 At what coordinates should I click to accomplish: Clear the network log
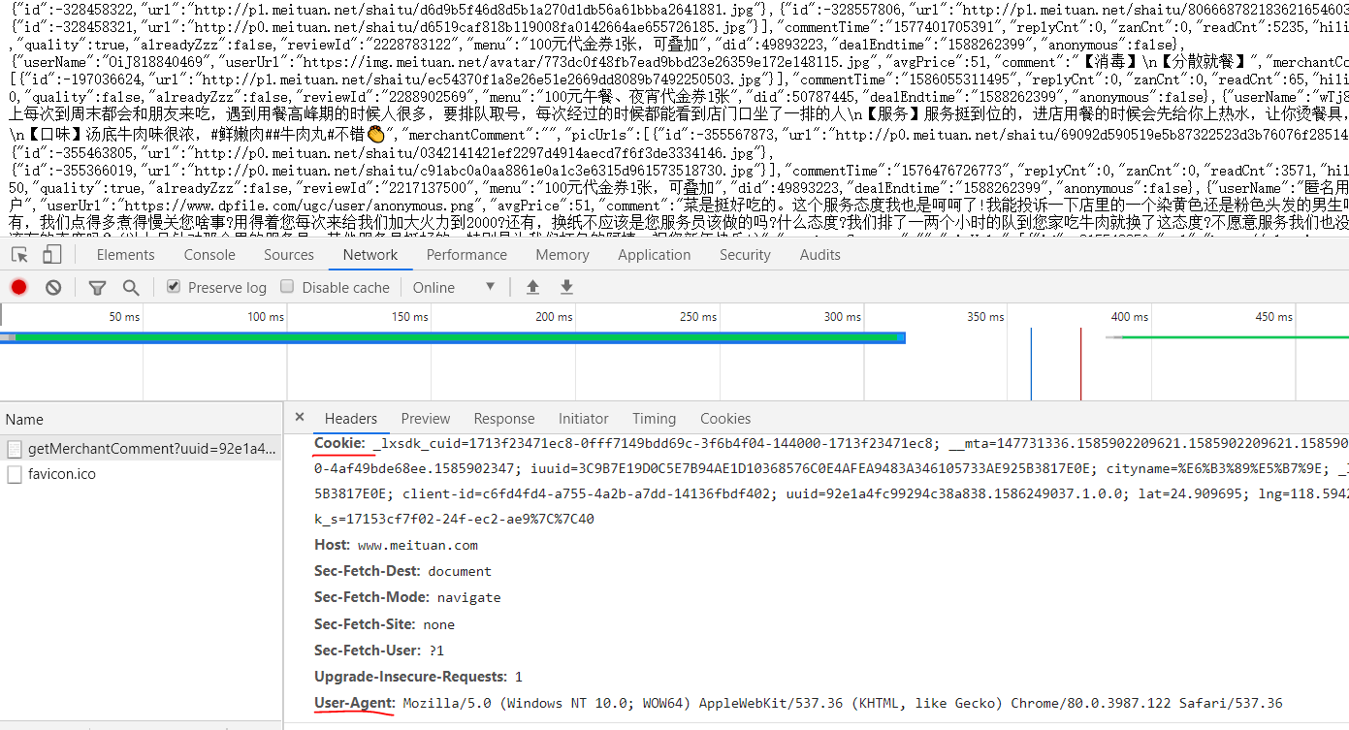tap(53, 287)
